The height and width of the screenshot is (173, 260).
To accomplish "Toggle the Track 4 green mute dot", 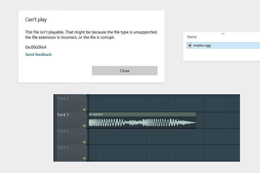I will (84, 142).
